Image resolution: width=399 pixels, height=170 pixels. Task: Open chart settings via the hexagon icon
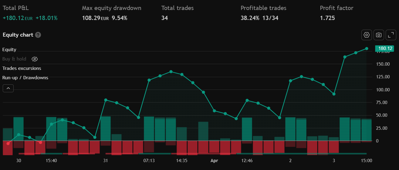tap(367, 35)
